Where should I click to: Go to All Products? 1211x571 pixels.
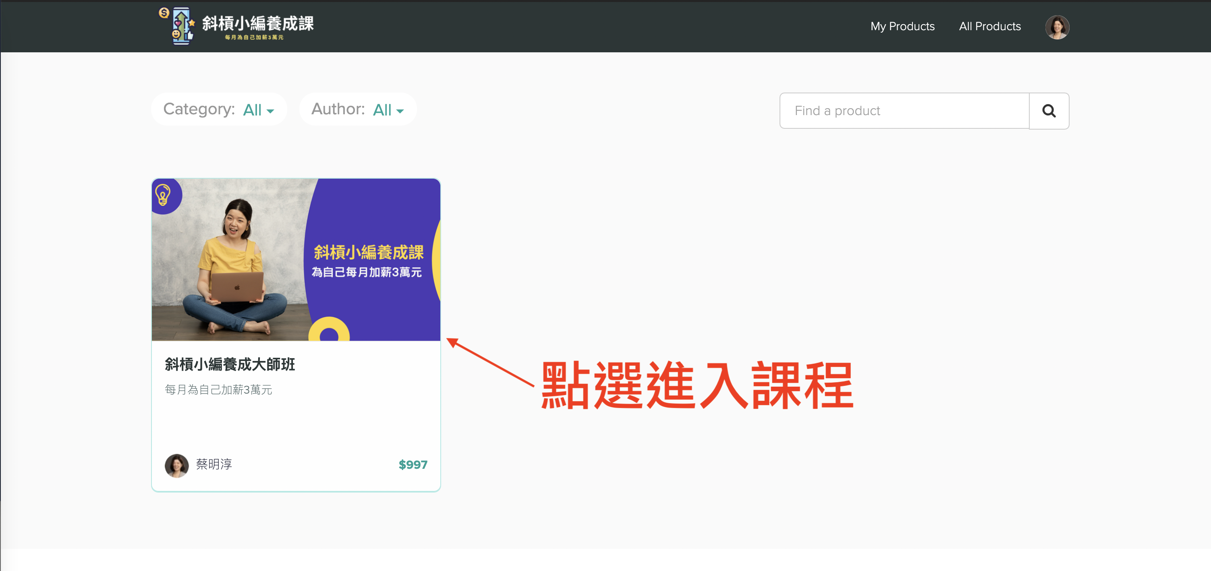[989, 26]
